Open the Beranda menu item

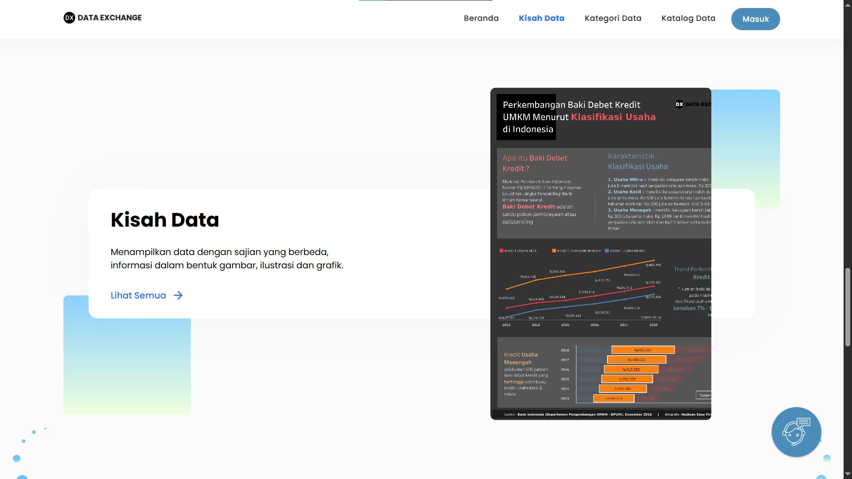(x=481, y=18)
